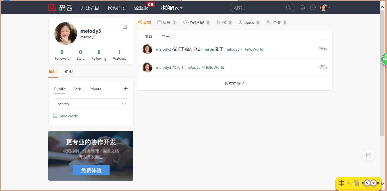387x191 pixels.
Task: Click the large melody3 profile photo
Action: [66, 34]
